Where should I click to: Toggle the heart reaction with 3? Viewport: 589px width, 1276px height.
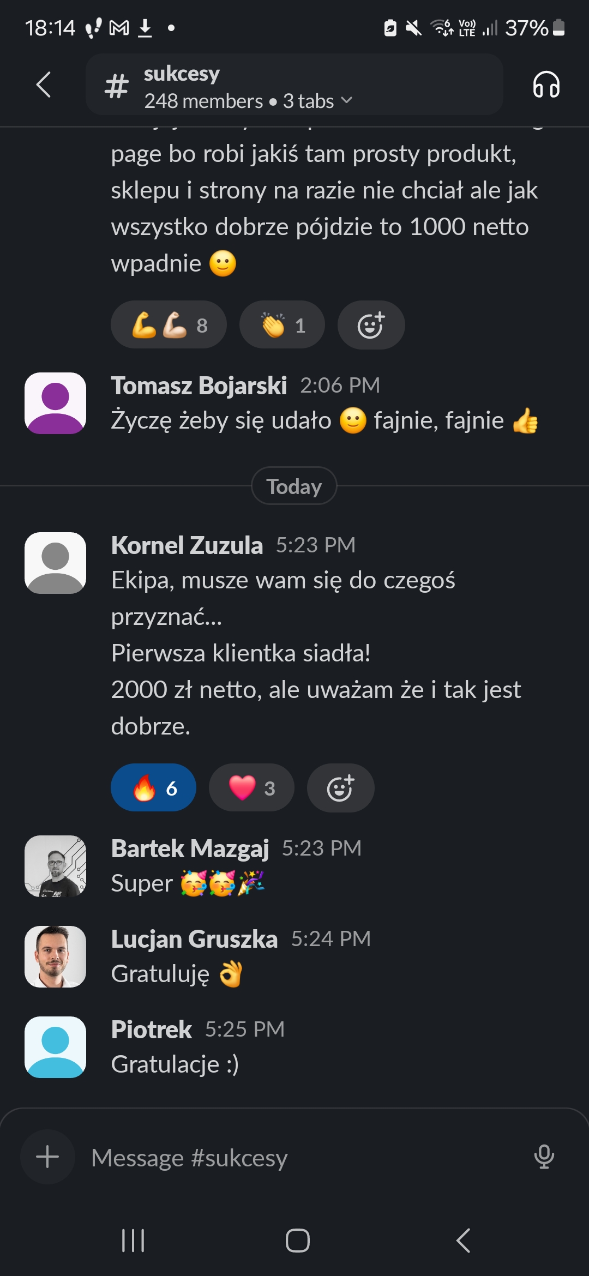tap(251, 788)
